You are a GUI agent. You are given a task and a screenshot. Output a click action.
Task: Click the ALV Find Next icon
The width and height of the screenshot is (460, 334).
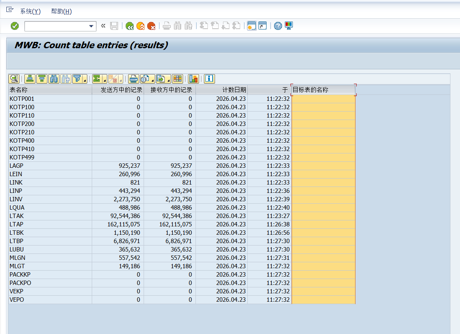point(66,79)
